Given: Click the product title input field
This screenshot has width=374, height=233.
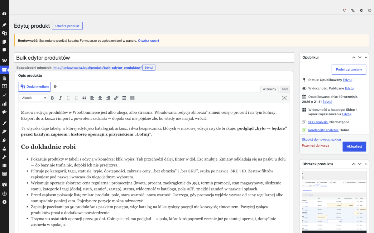Looking at the screenshot, I should tap(154, 58).
